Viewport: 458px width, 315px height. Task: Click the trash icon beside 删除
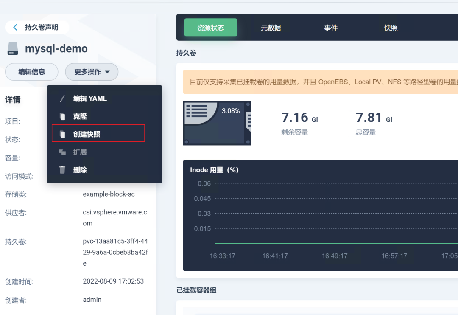62,170
